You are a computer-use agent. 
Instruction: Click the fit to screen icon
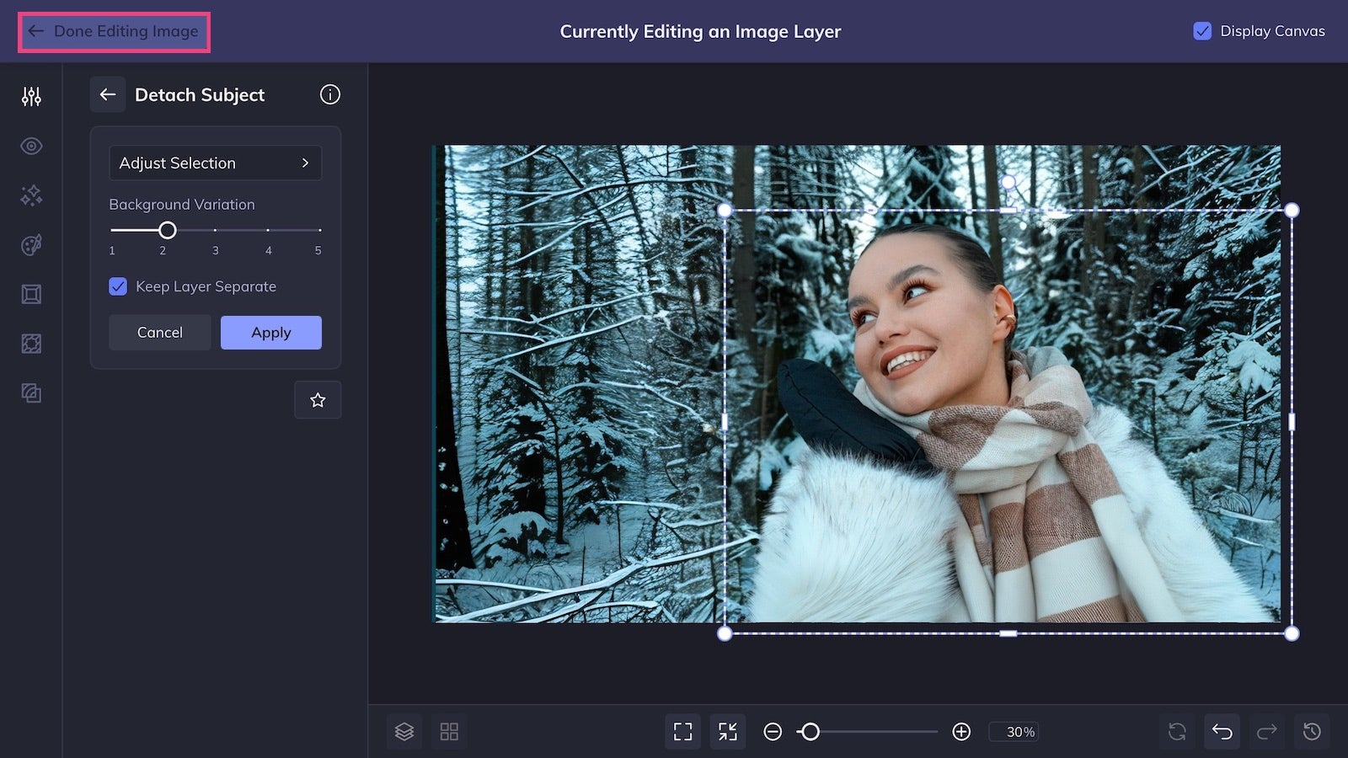tap(683, 731)
